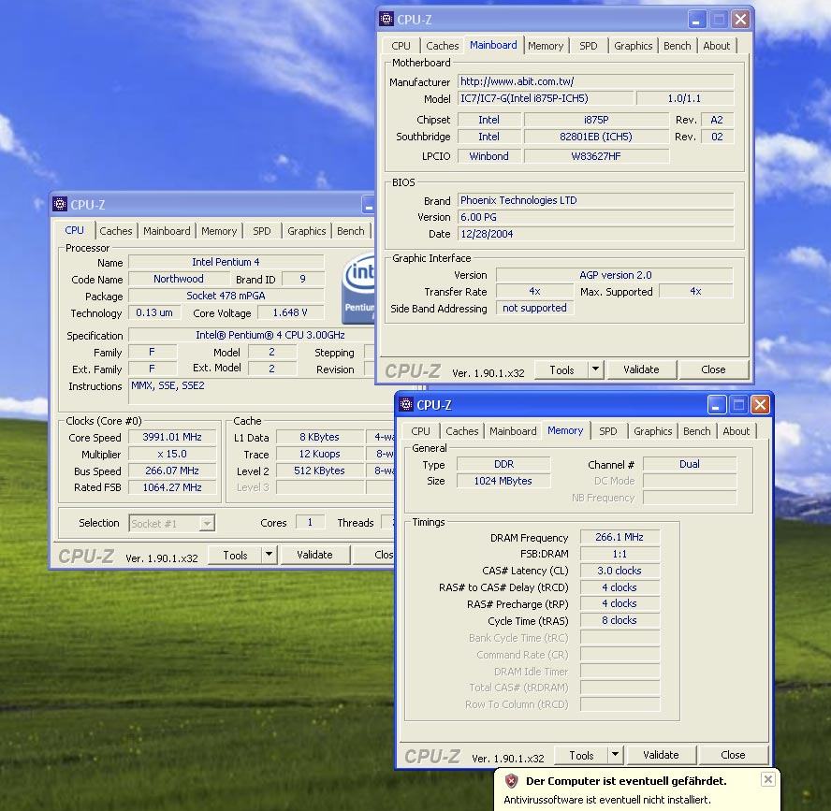Expand Tools dropdown arrow in Mainboard window

596,369
